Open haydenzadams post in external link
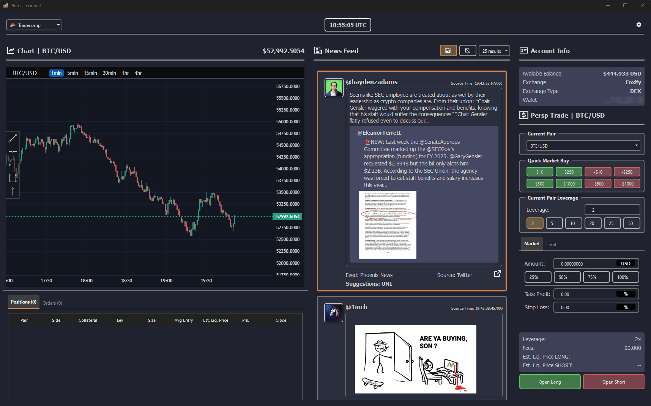 [x=497, y=274]
